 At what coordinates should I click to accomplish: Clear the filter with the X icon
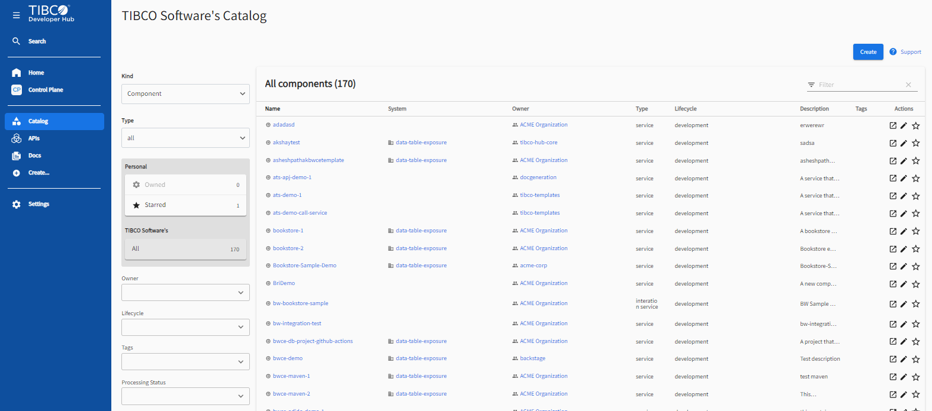908,85
